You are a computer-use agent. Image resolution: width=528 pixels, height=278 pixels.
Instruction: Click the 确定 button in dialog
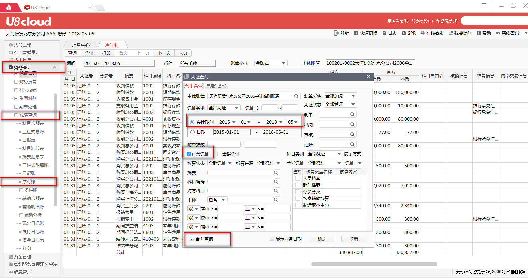click(x=322, y=239)
